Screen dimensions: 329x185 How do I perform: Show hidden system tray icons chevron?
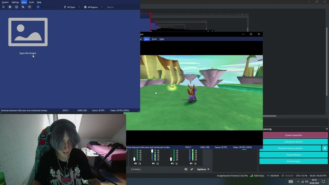click(298, 182)
